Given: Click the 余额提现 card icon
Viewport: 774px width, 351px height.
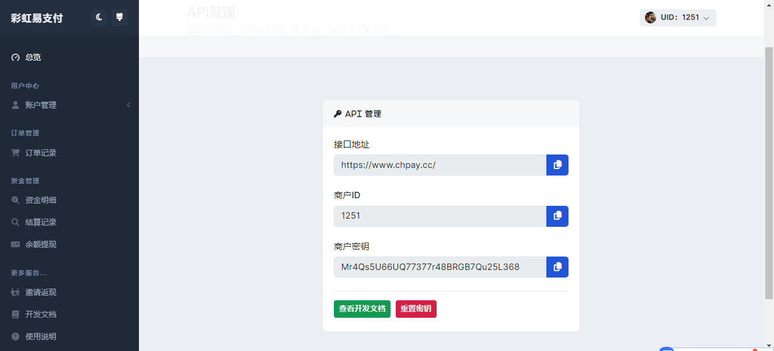Looking at the screenshot, I should (x=16, y=244).
